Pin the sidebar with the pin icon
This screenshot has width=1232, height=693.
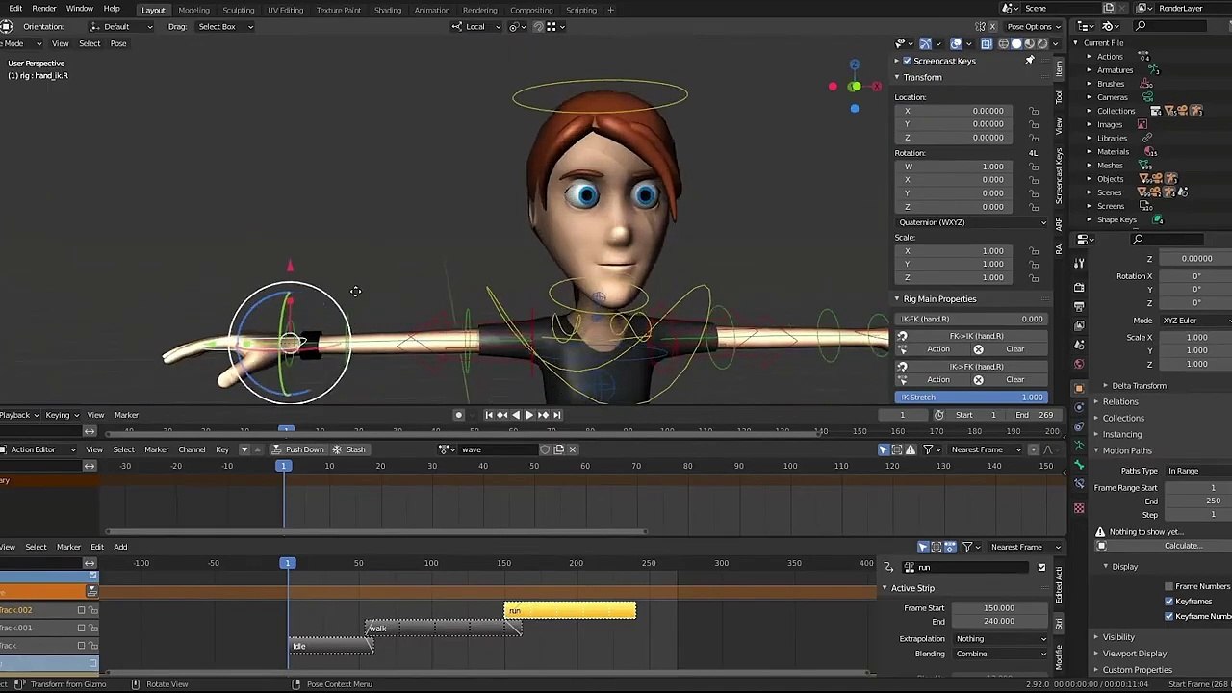[x=1029, y=61]
